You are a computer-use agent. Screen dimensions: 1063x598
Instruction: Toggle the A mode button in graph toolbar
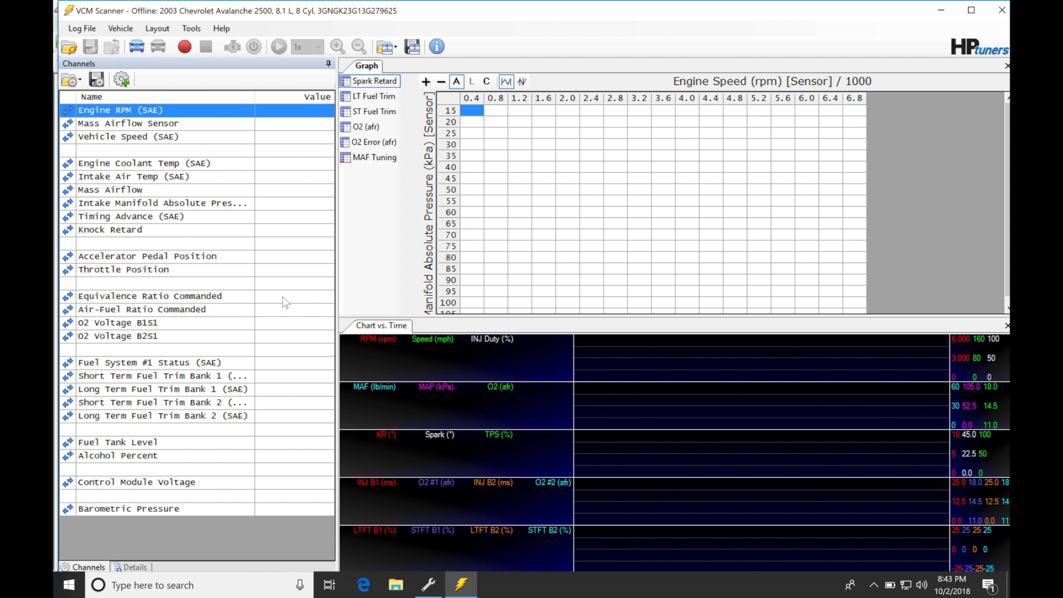456,81
